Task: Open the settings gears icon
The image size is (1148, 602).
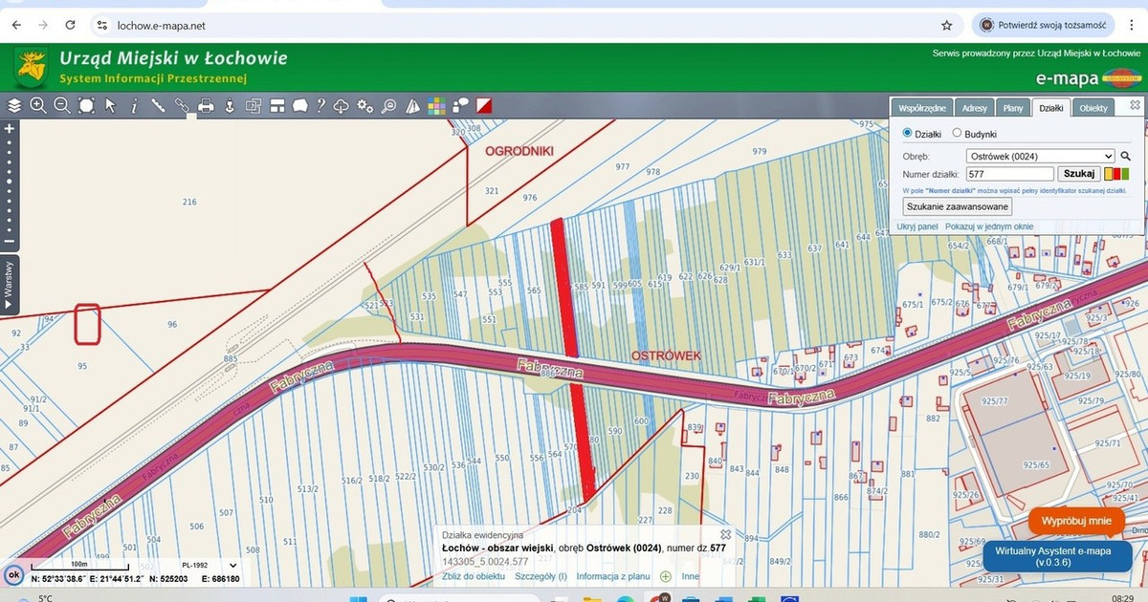Action: [364, 106]
